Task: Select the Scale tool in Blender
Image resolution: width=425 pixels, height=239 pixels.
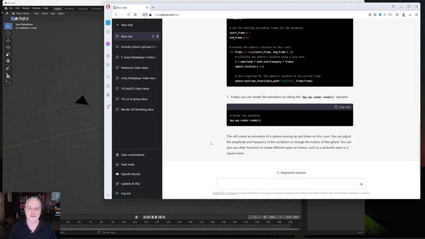Action: click(8, 54)
